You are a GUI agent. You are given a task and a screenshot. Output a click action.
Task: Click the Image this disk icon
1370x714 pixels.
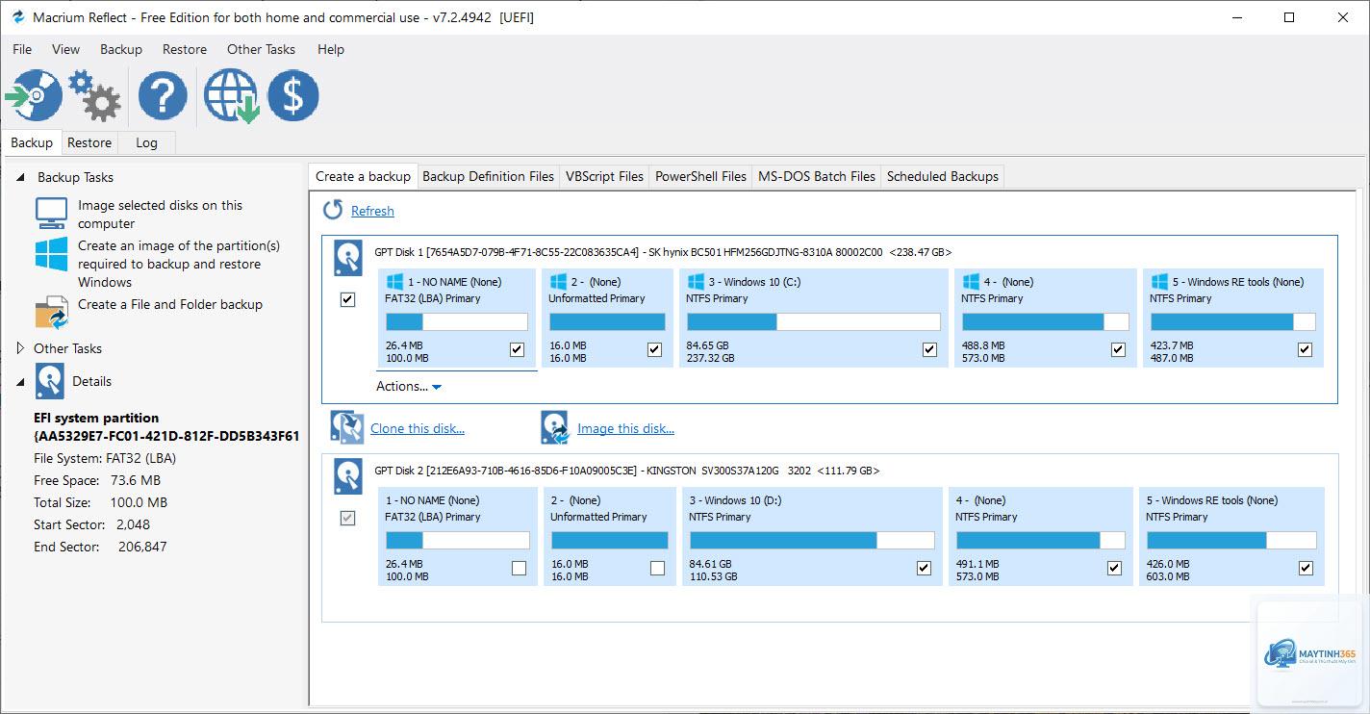click(x=555, y=427)
